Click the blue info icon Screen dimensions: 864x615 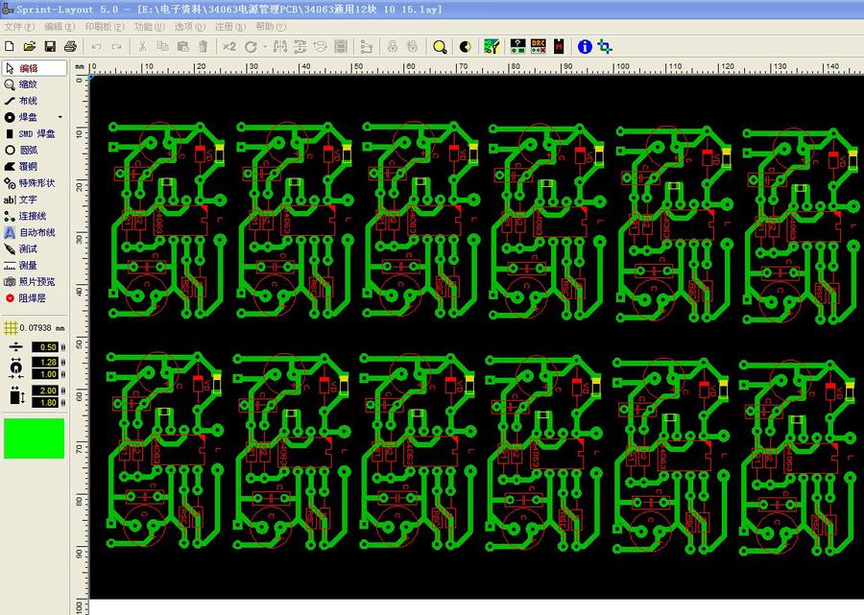pos(585,46)
